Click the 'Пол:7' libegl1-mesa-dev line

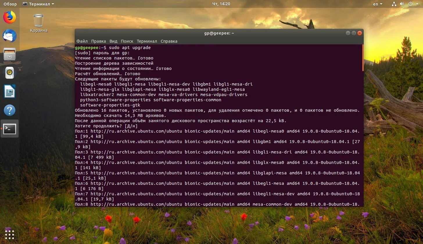(217, 196)
